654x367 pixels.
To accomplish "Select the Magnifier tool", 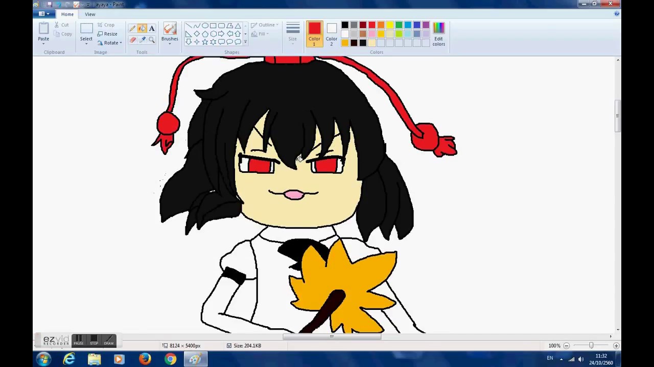I will [x=152, y=40].
